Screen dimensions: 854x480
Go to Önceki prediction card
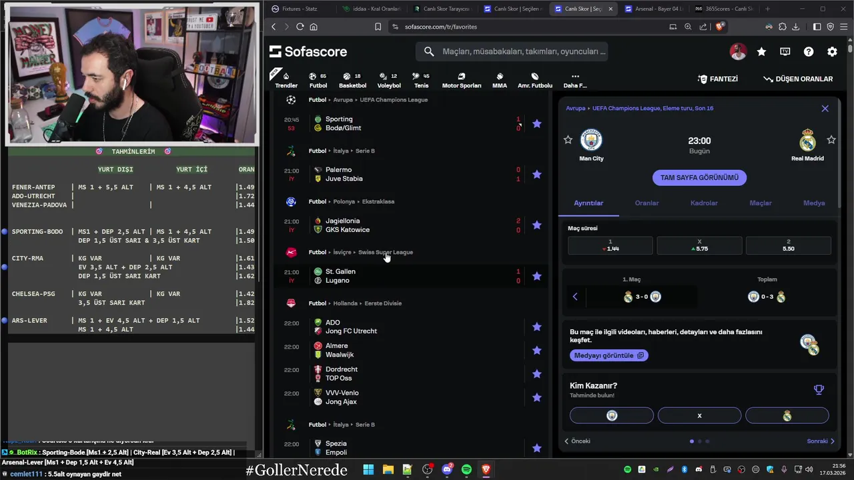pos(577,441)
